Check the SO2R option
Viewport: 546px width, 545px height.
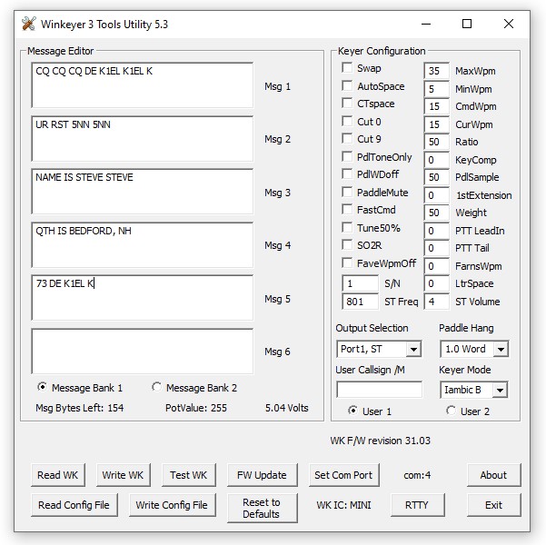[x=347, y=245]
